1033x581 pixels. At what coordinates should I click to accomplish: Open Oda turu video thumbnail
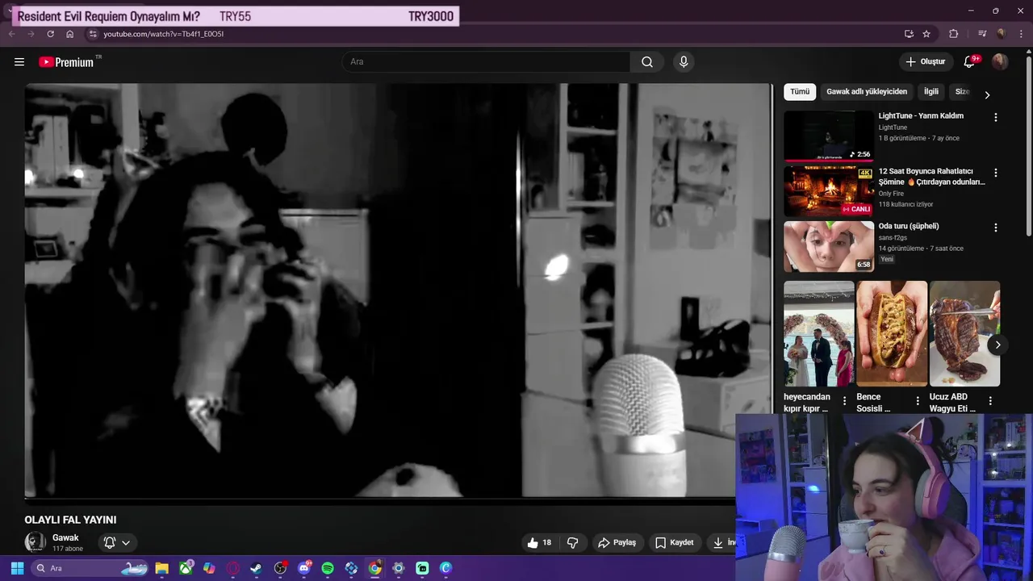(x=829, y=247)
